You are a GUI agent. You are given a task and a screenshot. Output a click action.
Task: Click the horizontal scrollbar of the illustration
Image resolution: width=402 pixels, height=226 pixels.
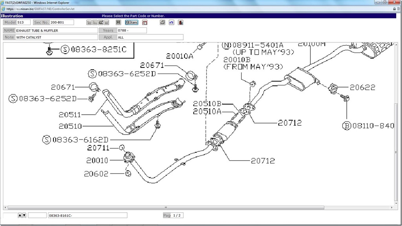click(x=165, y=208)
